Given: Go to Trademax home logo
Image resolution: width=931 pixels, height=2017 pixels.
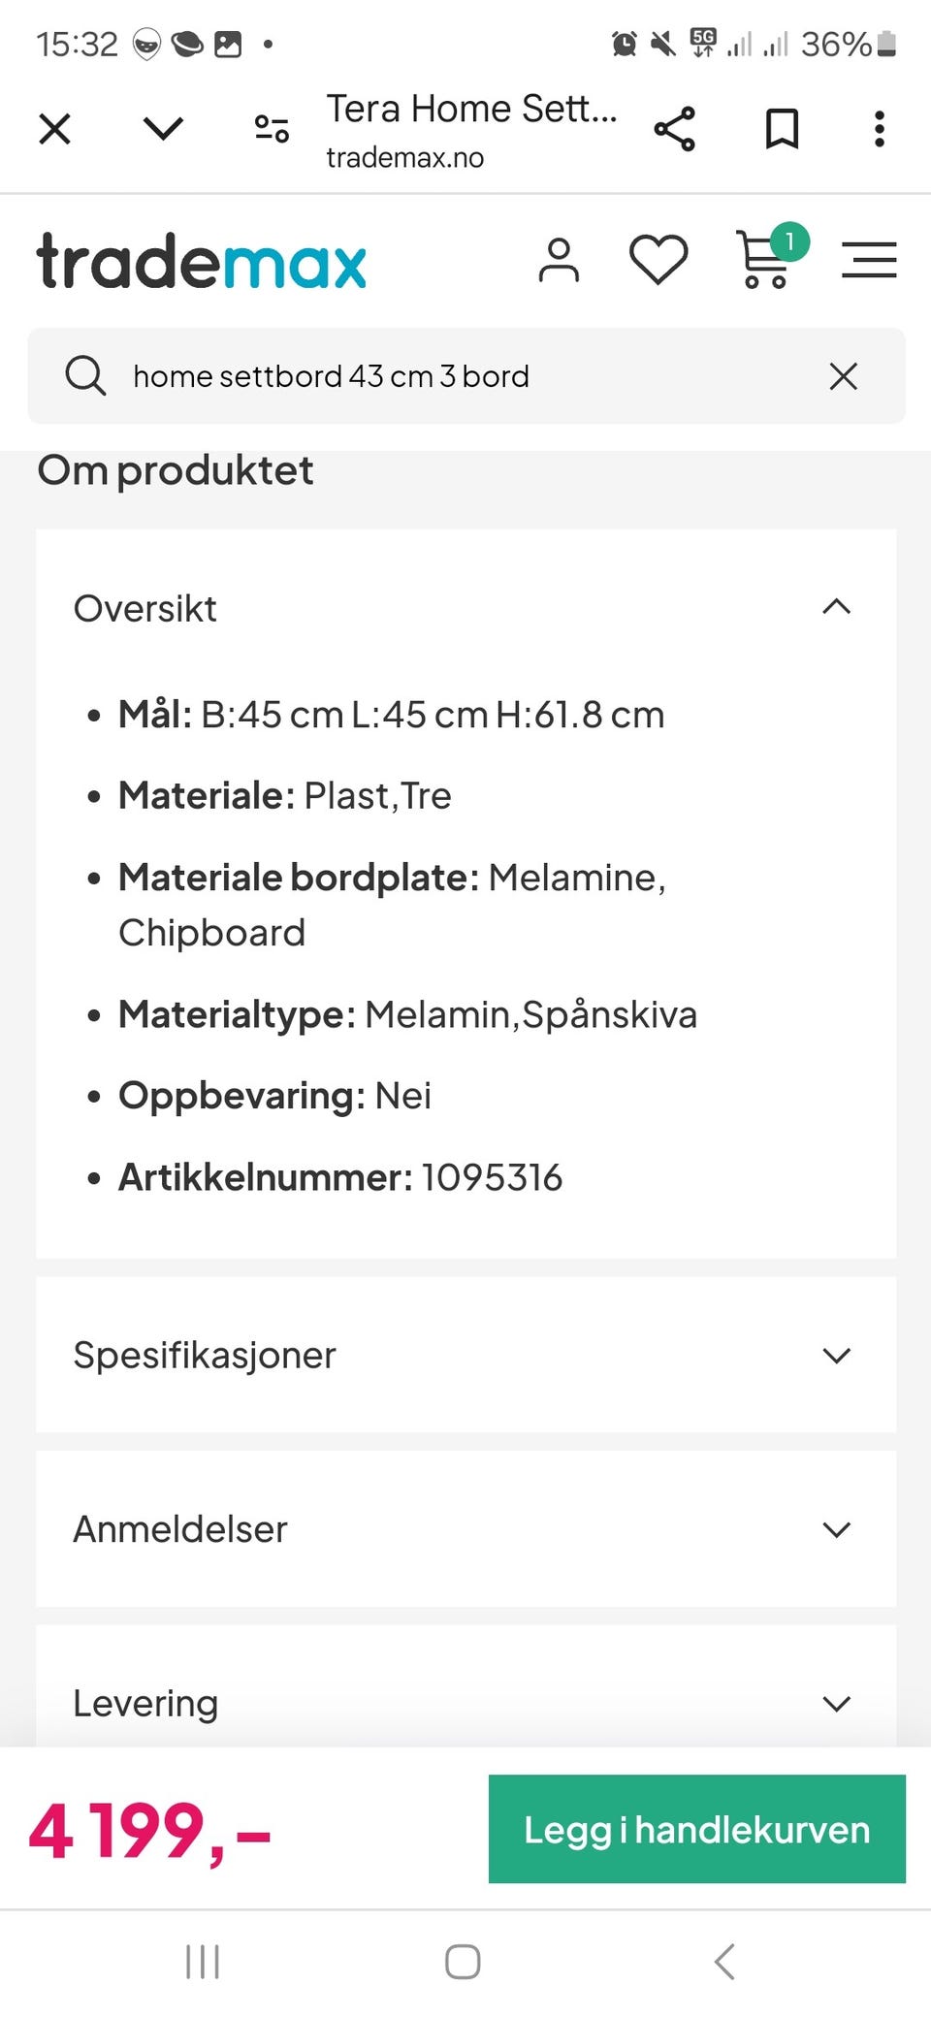Looking at the screenshot, I should [202, 262].
